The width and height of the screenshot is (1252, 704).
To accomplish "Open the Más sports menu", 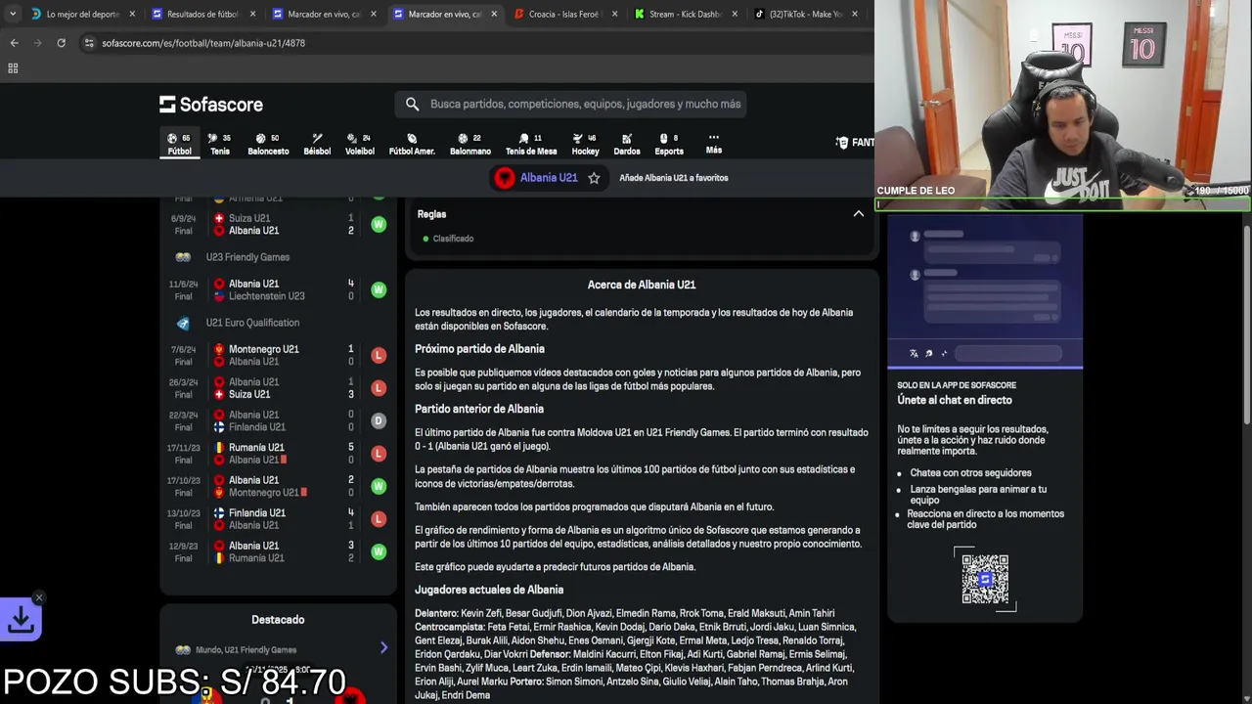I will click(x=714, y=143).
